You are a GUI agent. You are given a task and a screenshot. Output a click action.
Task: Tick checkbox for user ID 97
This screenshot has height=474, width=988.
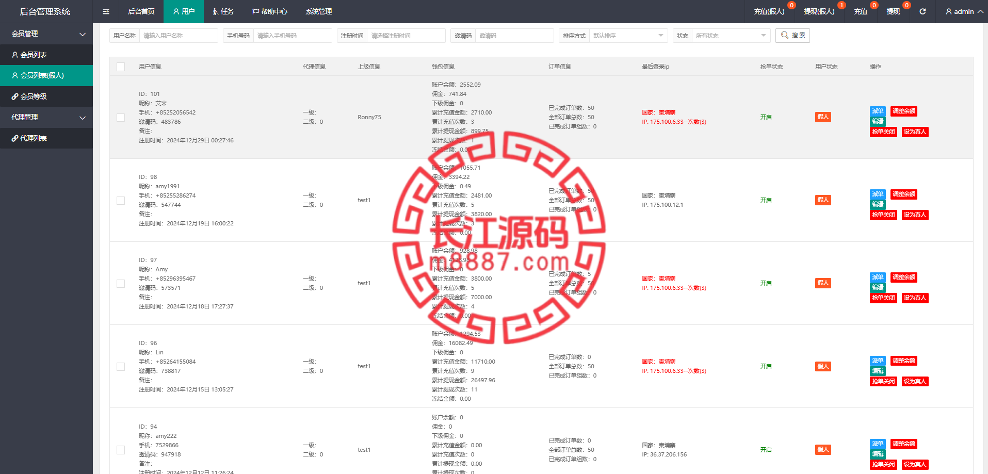pyautogui.click(x=121, y=283)
